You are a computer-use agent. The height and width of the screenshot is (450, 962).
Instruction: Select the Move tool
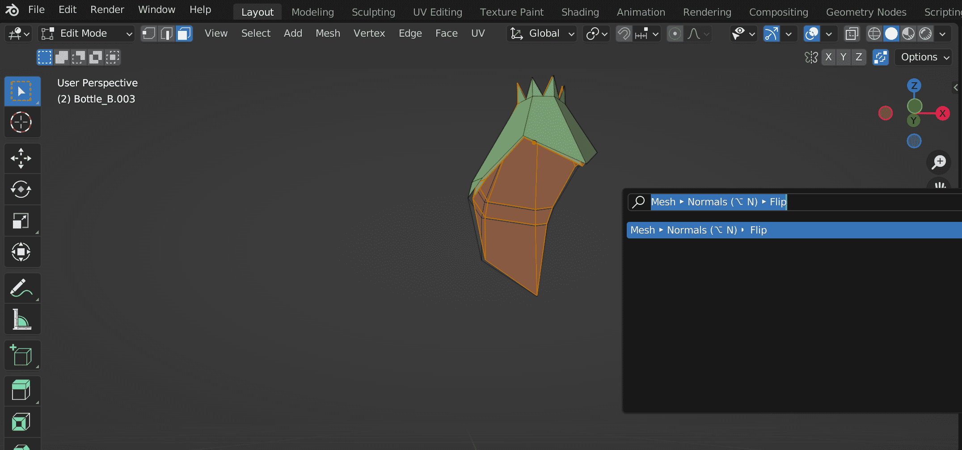click(22, 158)
